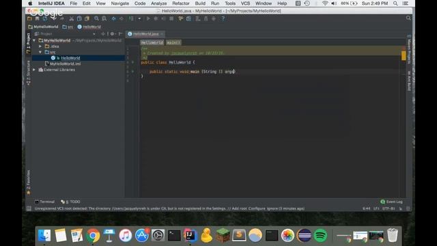Open the Refactor menu
The width and height of the screenshot is (437, 246).
tap(180, 3)
